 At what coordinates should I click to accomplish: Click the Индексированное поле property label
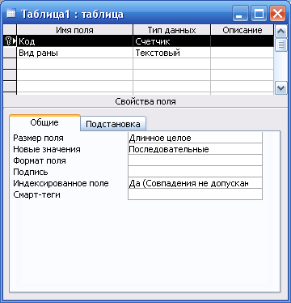point(61,183)
